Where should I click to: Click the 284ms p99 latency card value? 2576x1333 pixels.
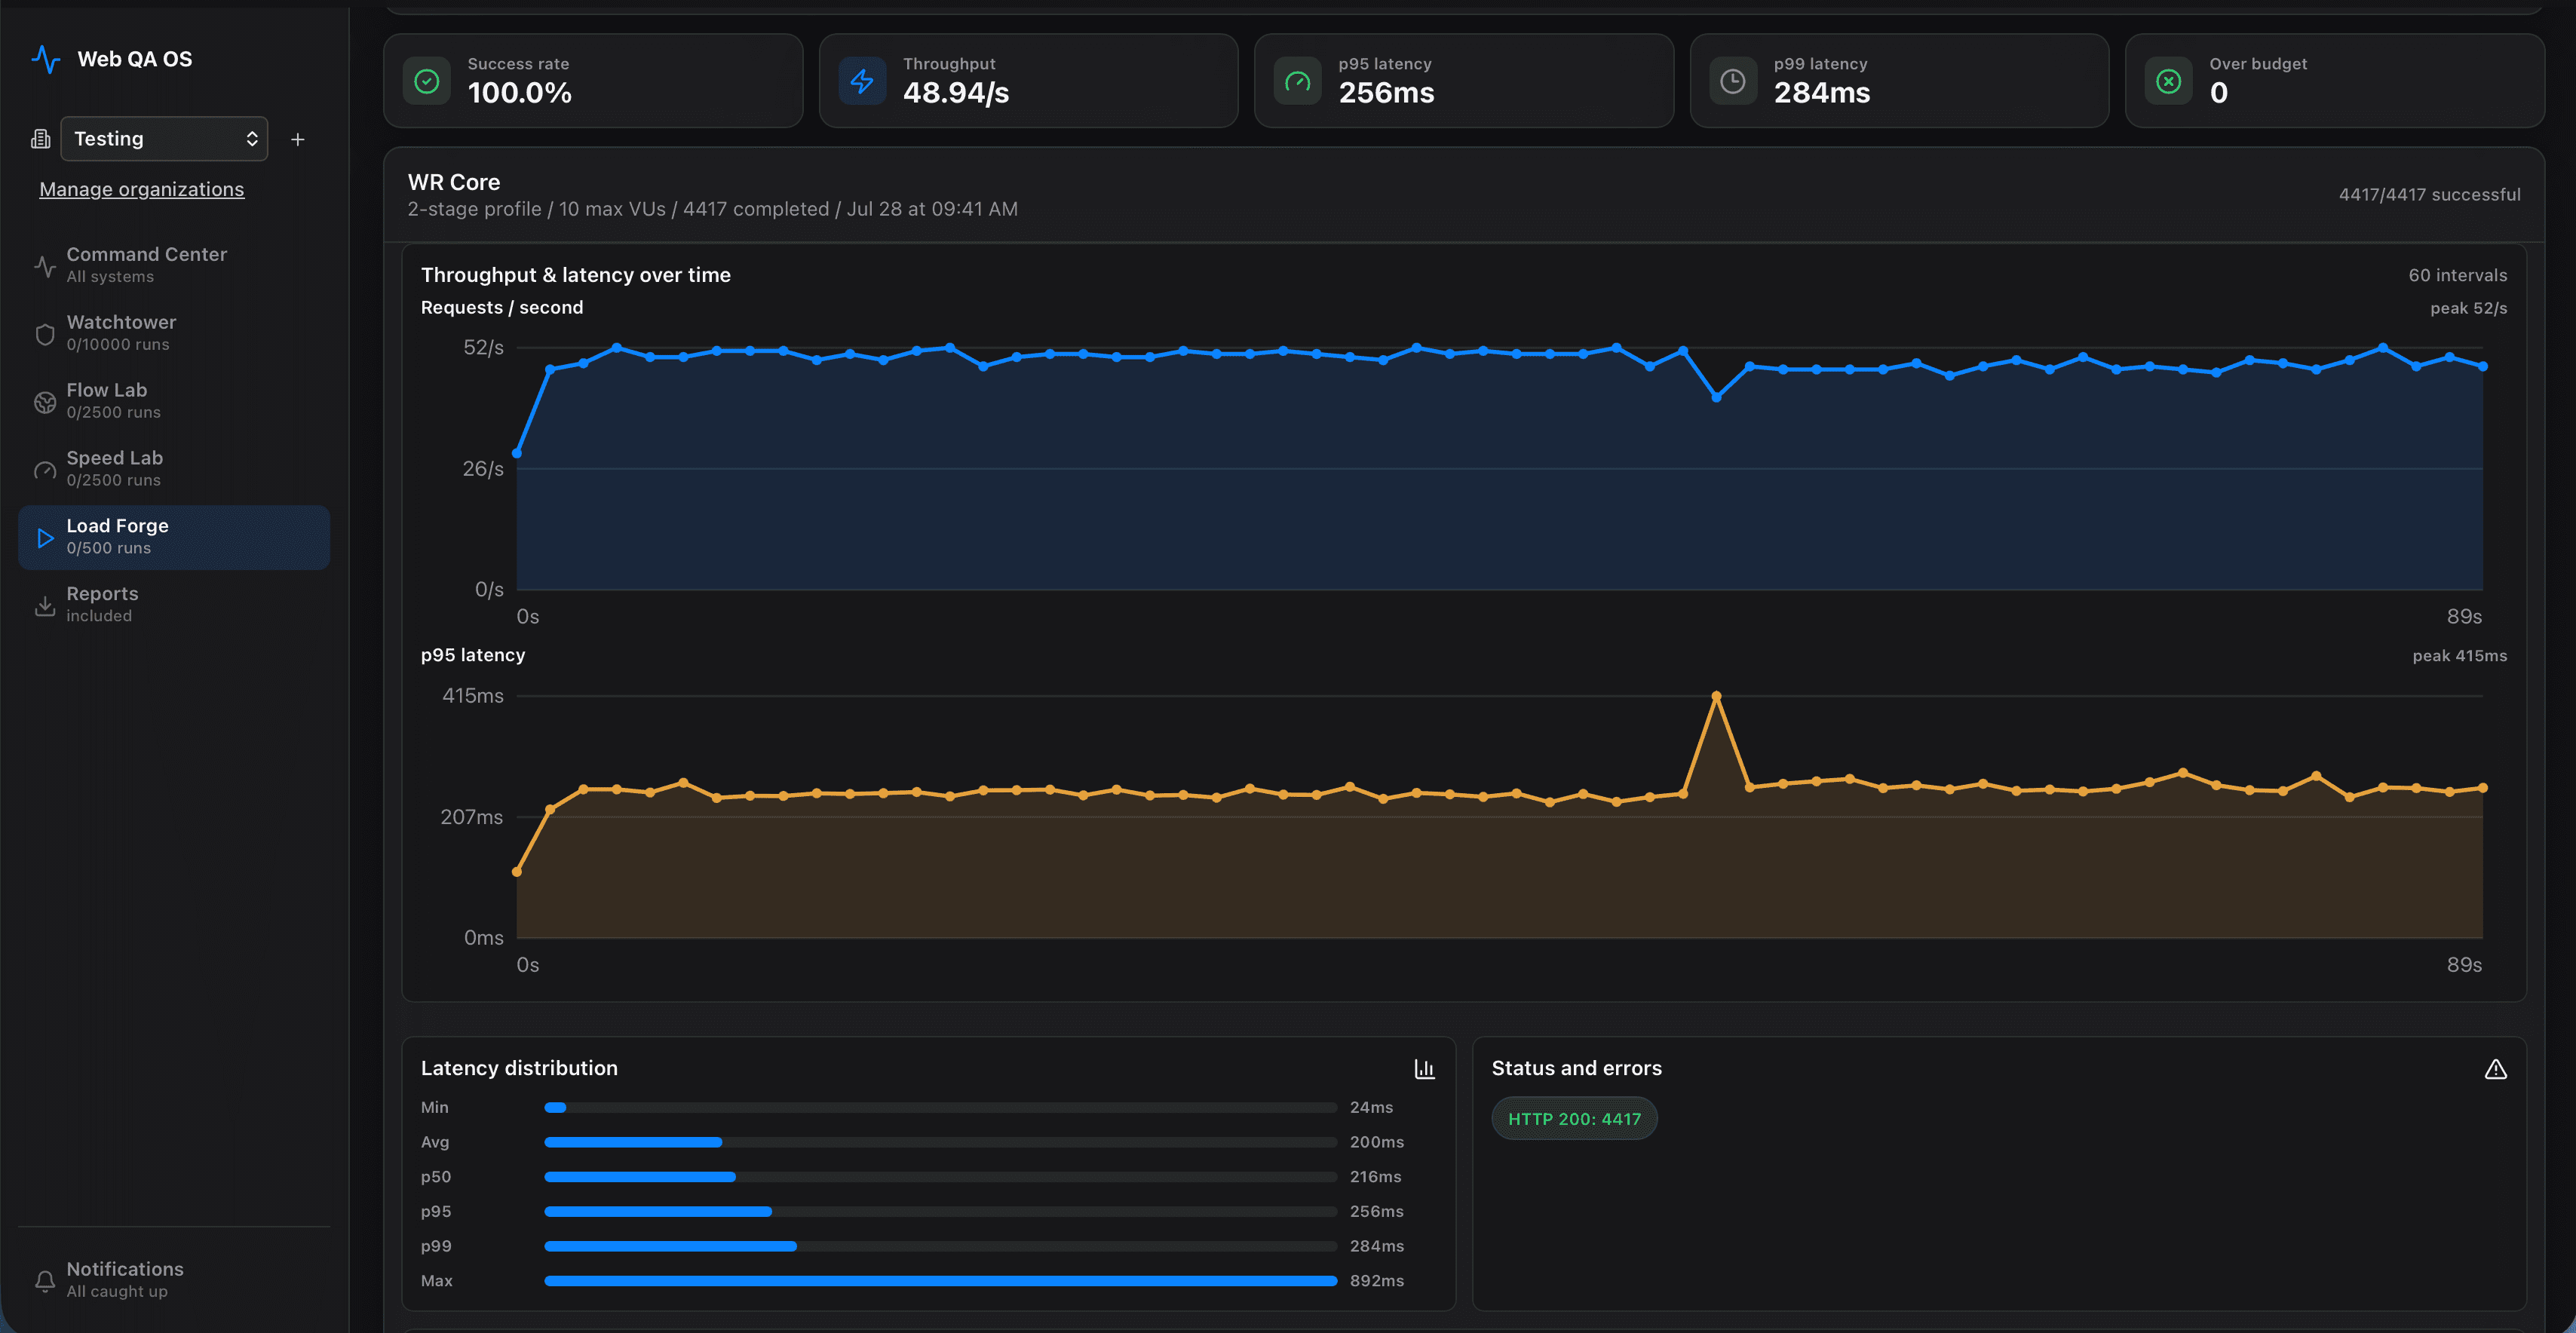coord(1822,93)
